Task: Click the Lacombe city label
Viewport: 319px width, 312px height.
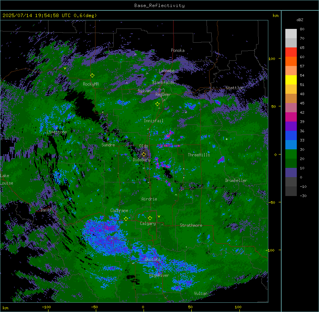Action: 167,71
